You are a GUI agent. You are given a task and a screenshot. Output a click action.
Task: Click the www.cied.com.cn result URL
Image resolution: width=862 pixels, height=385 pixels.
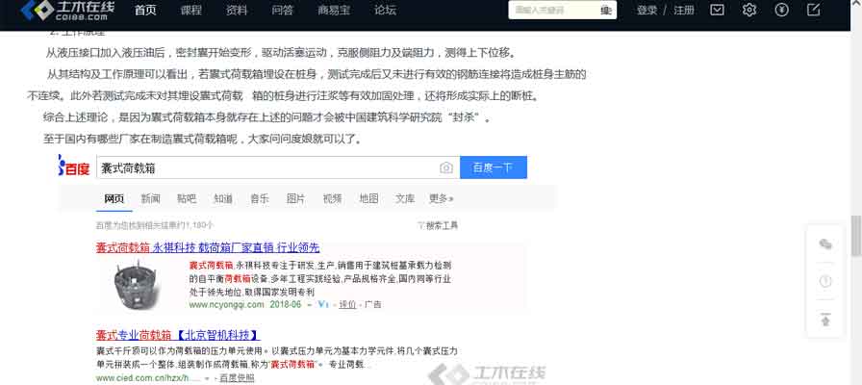pos(147,378)
